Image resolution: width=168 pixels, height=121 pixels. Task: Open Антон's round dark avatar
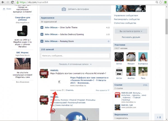click(119, 57)
